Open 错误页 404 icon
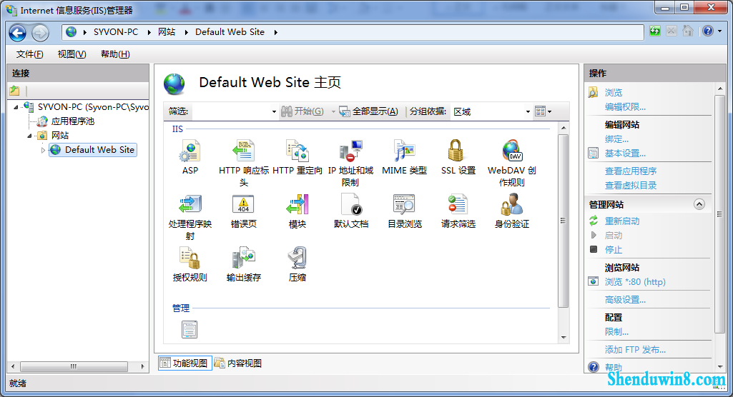 (x=244, y=204)
